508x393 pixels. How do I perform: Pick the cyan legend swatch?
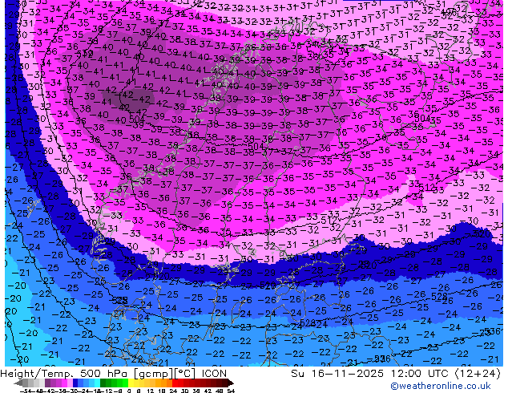click(98, 383)
